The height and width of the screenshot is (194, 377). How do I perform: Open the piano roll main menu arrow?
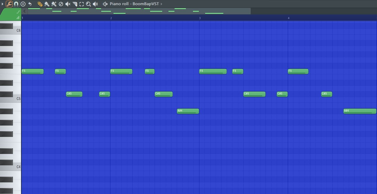3,4
